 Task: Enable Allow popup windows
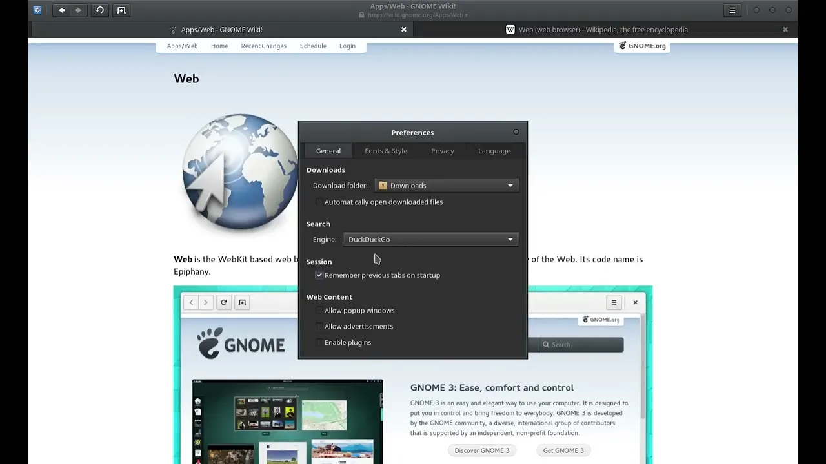[x=319, y=311]
